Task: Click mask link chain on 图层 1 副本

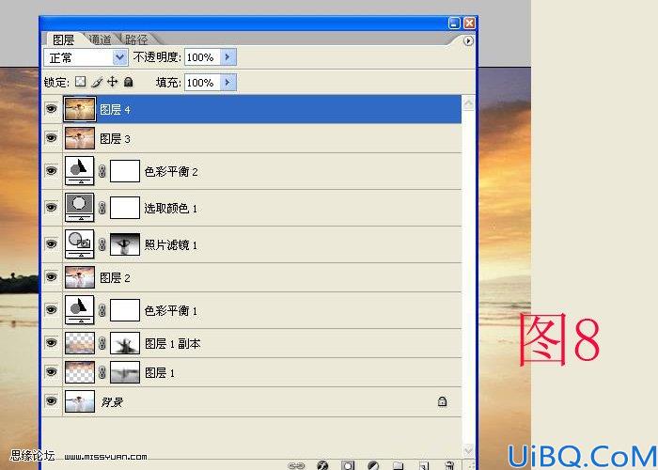Action: tap(102, 343)
